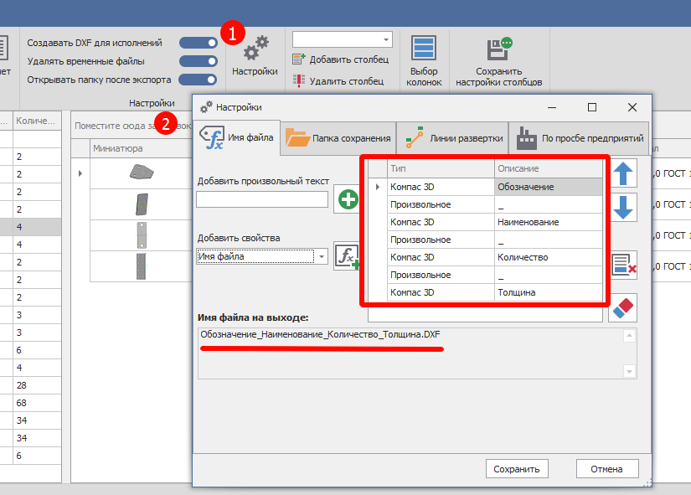
Task: Switch to Папка сохранения tab
Action: tap(338, 138)
